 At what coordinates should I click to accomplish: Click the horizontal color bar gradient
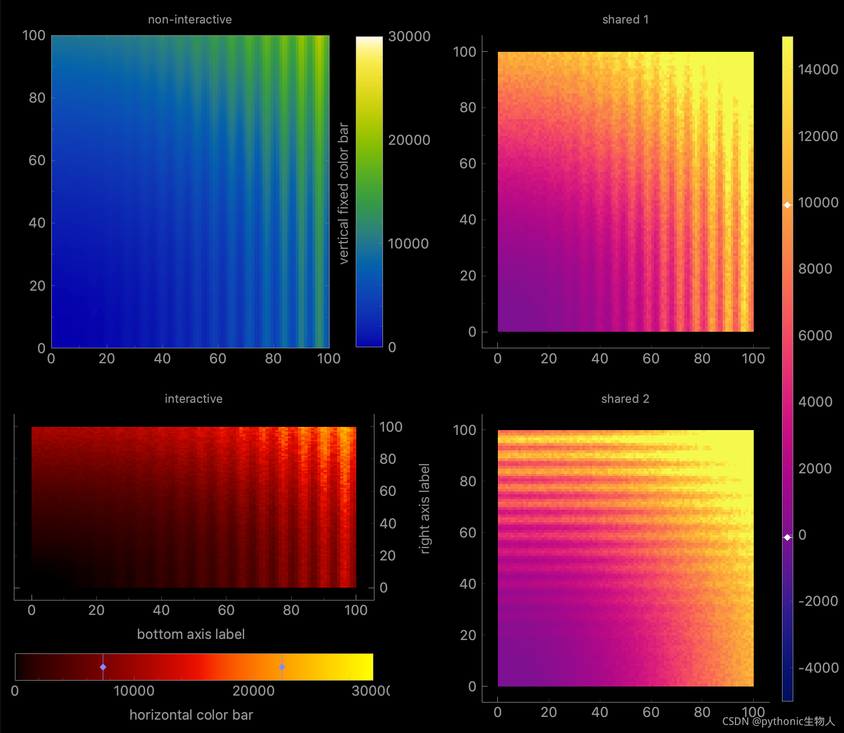pos(194,667)
